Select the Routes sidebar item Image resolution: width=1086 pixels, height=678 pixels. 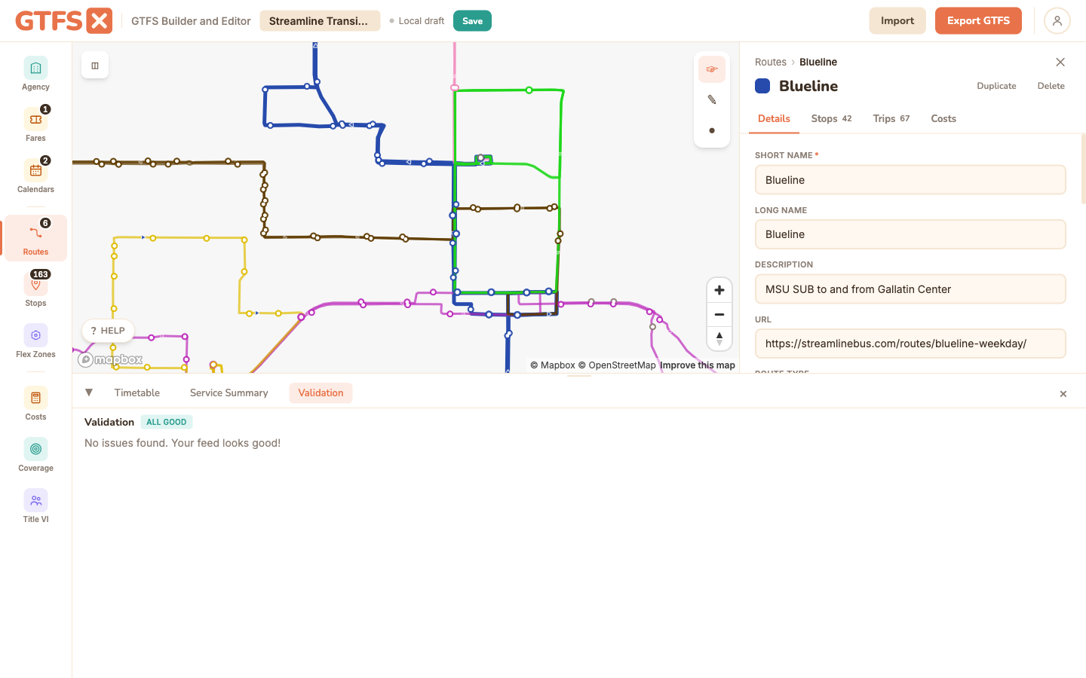pos(35,238)
